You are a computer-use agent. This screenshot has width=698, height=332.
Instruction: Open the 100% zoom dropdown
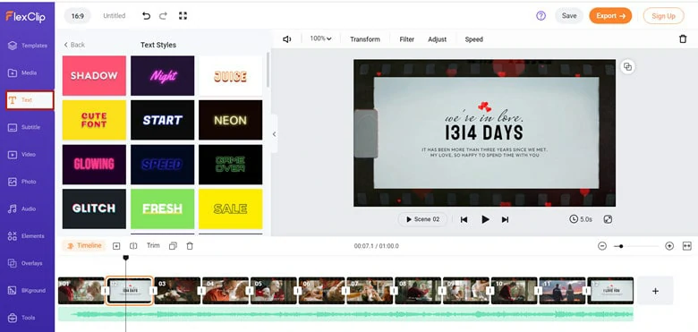320,38
